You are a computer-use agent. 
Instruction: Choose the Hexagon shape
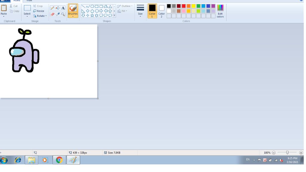(x=97, y=11)
